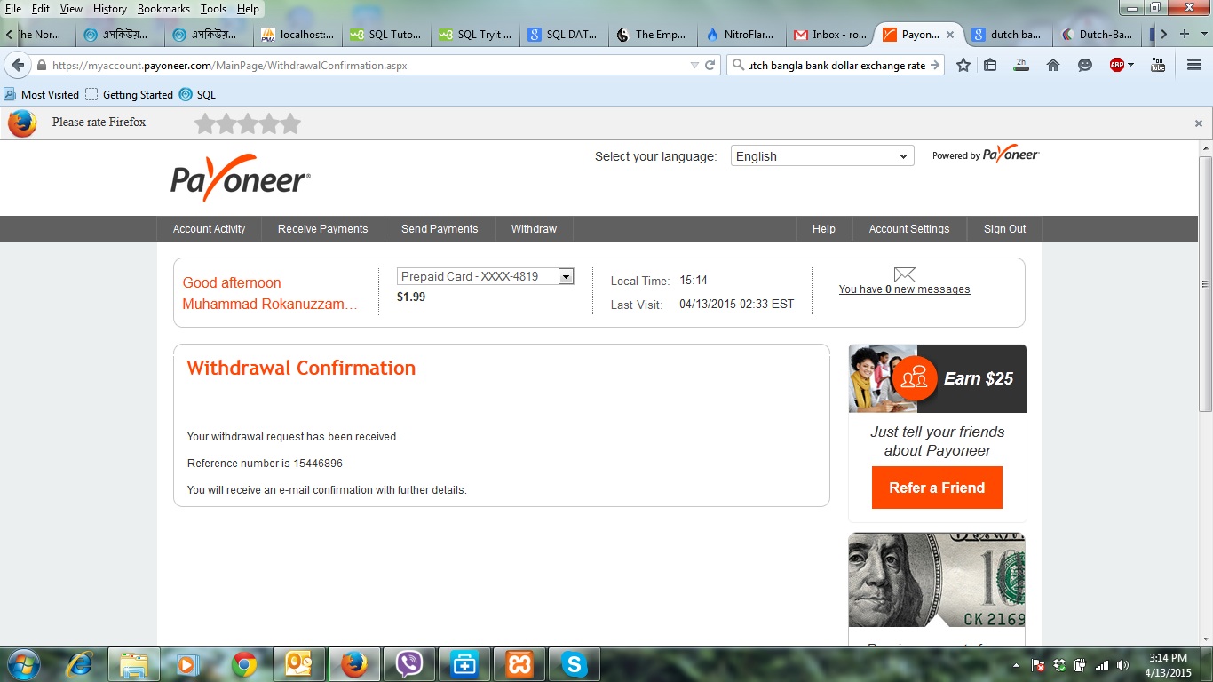
Task: Expand the Prepaid Card XXXX-4819 dropdown
Action: click(566, 276)
